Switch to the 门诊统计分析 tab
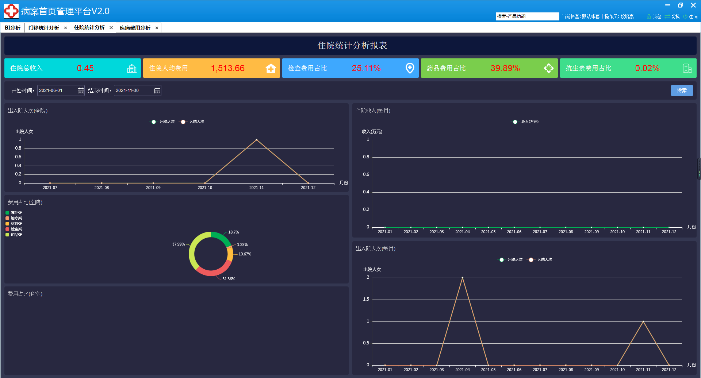The image size is (701, 378). (x=44, y=28)
